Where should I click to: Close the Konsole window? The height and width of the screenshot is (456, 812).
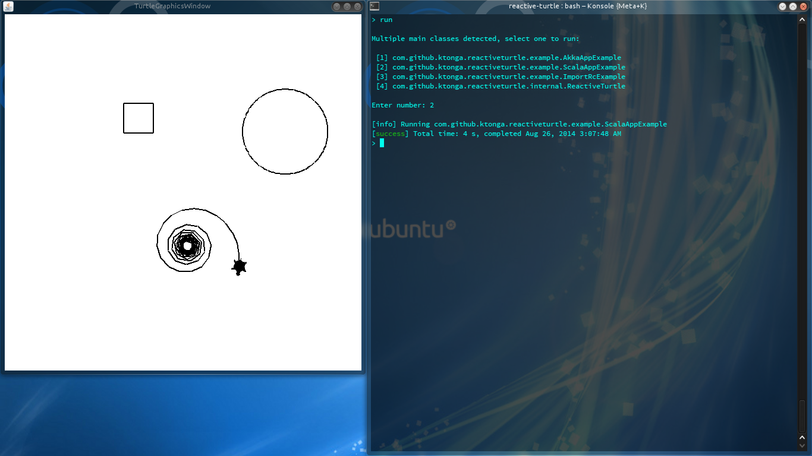803,6
